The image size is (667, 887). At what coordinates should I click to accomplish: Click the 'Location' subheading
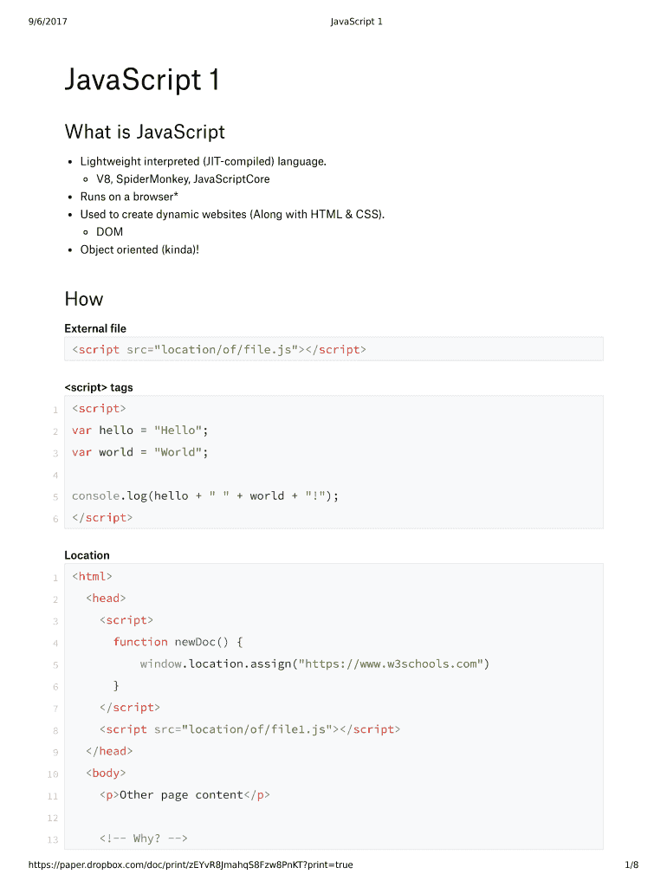pyautogui.click(x=87, y=555)
